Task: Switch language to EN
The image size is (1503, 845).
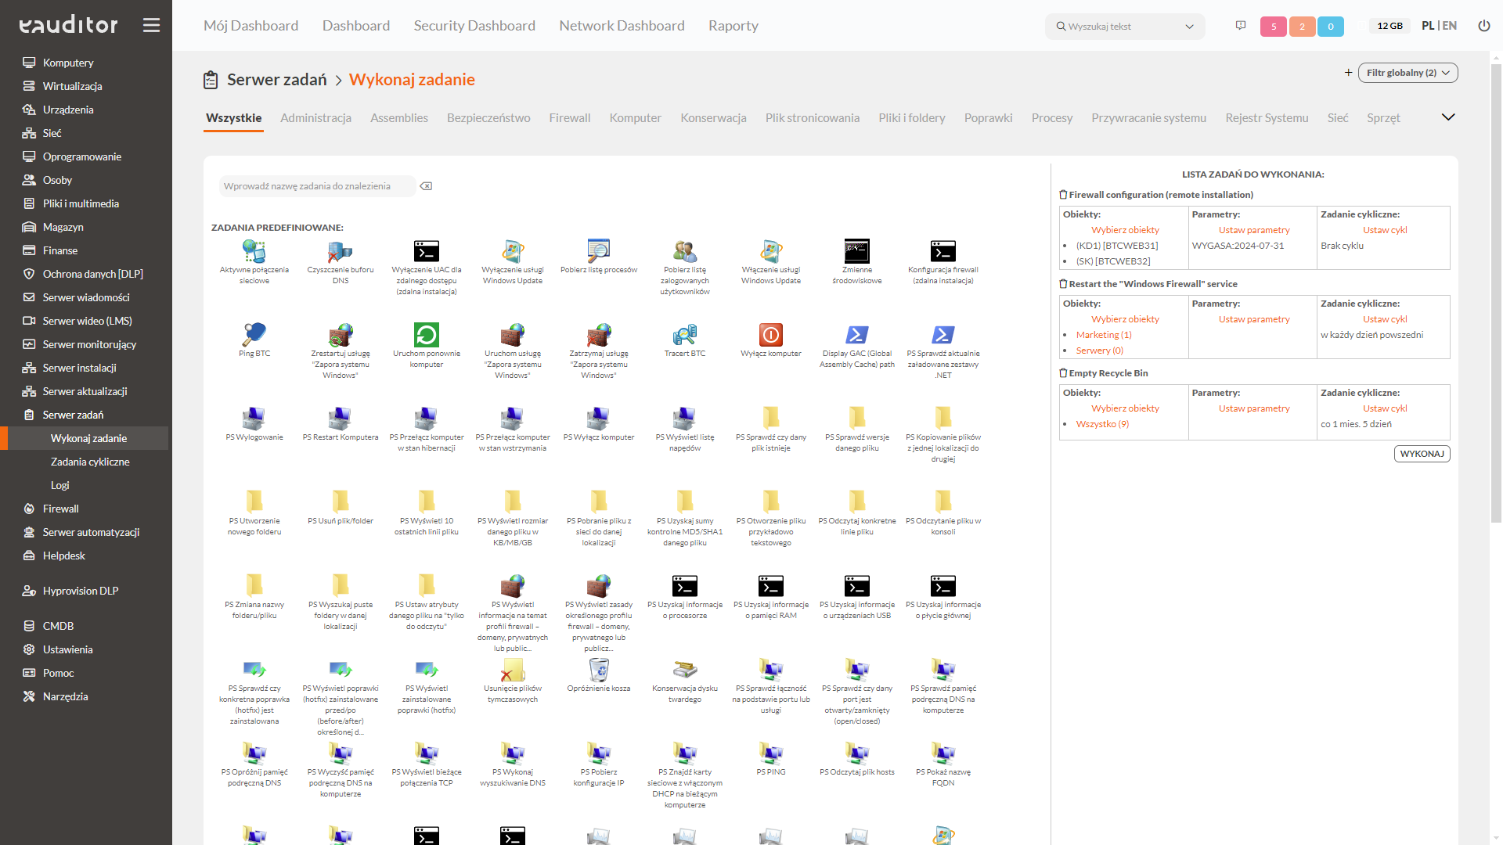Action: tap(1450, 26)
